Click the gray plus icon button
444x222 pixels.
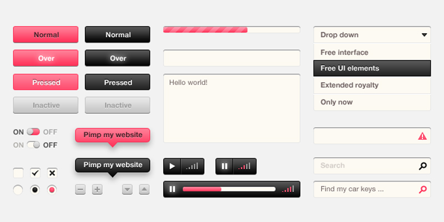pyautogui.click(x=97, y=190)
